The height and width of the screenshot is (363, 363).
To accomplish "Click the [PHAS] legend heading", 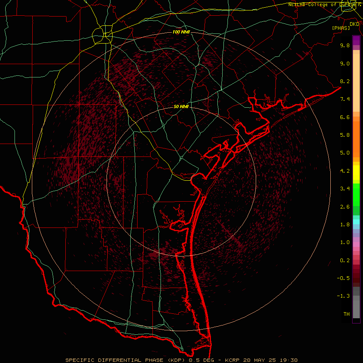I will [x=341, y=28].
